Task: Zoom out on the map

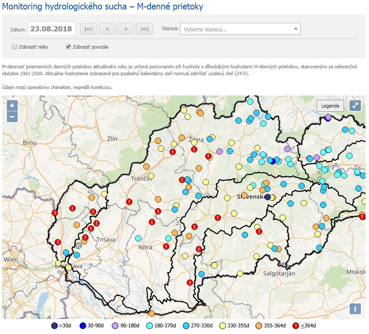Action: point(12,116)
